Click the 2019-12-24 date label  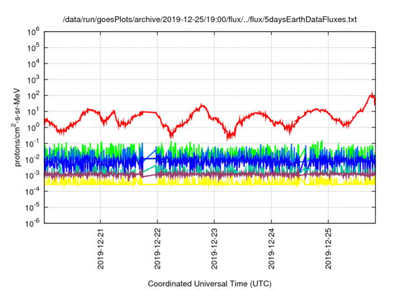pyautogui.click(x=272, y=249)
